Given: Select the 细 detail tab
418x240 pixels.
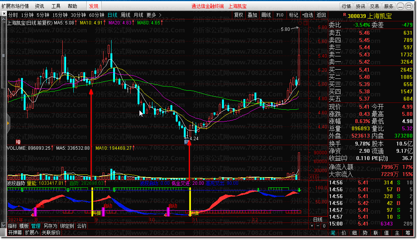Looking at the screenshot, I should pos(355,233).
